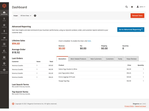Open the Dashboard sidebar item

[4, 13]
